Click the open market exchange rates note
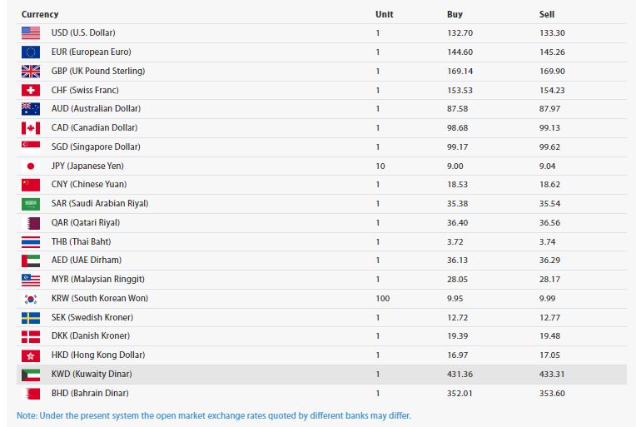Screen dimensions: 636x427 214,415
